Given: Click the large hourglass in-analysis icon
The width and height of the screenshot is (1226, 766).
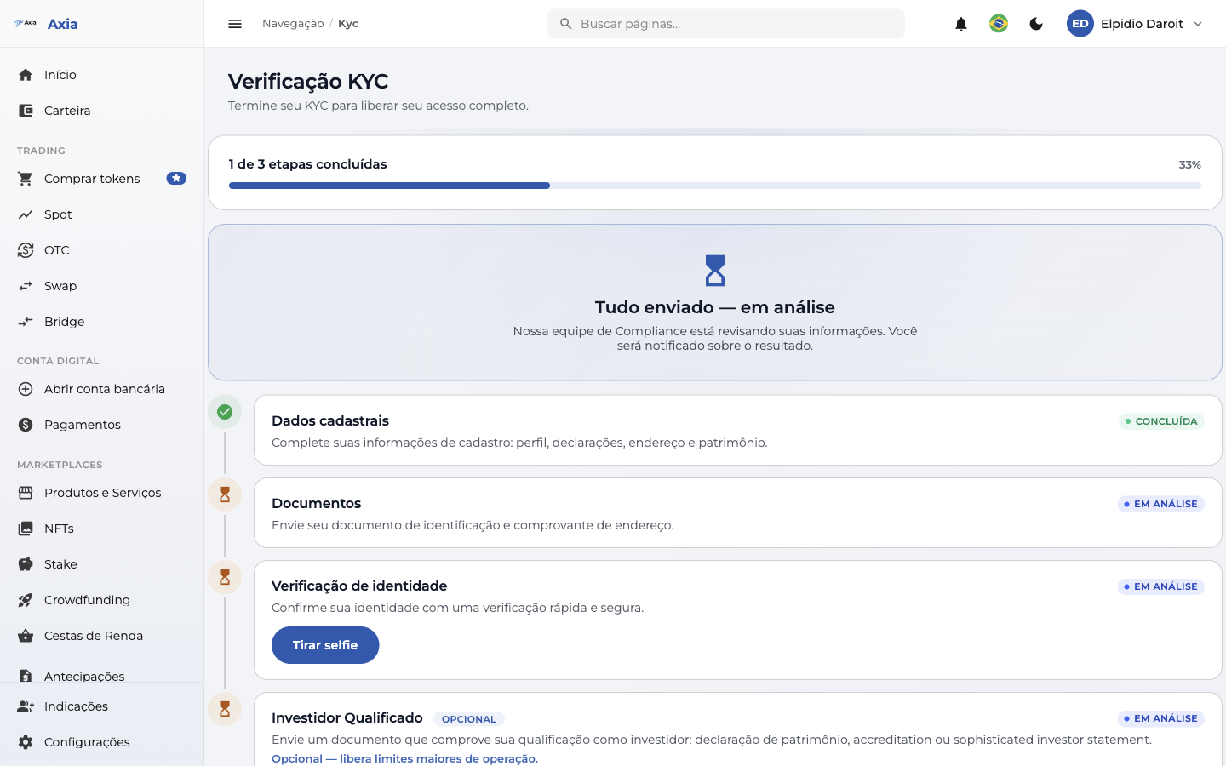Looking at the screenshot, I should pos(715,271).
